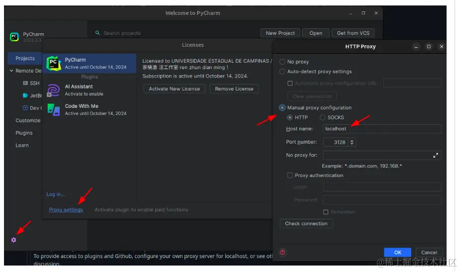Screen dimensions: 460x271
Task: Open the settings gear in PyCharm welcome window
Action: (13, 240)
